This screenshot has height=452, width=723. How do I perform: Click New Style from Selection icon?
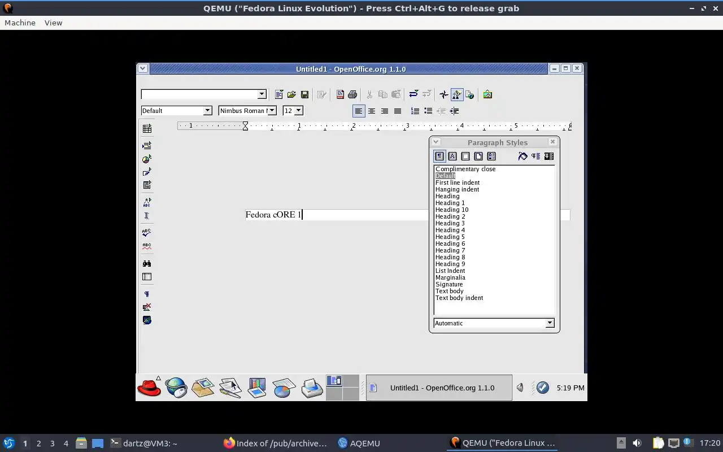tap(535, 157)
